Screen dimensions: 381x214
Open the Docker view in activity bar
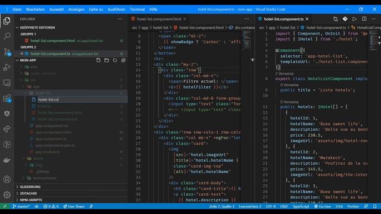pyautogui.click(x=7, y=160)
